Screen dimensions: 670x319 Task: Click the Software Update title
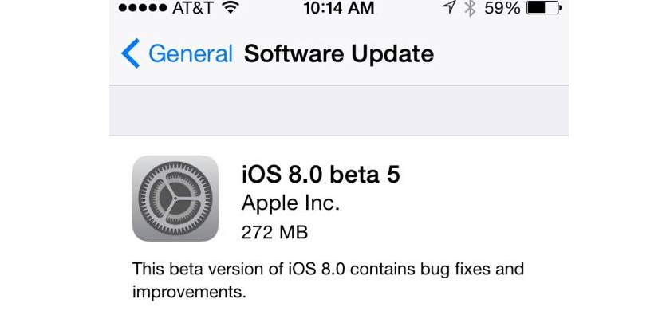click(339, 54)
